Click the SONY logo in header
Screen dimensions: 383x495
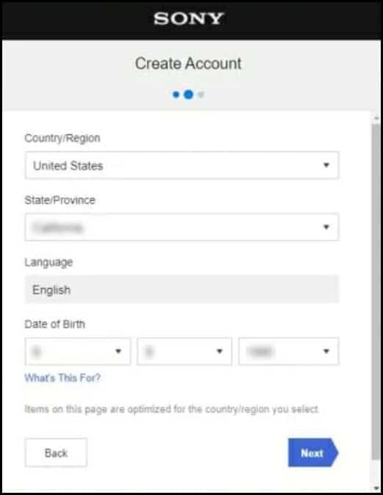189,18
